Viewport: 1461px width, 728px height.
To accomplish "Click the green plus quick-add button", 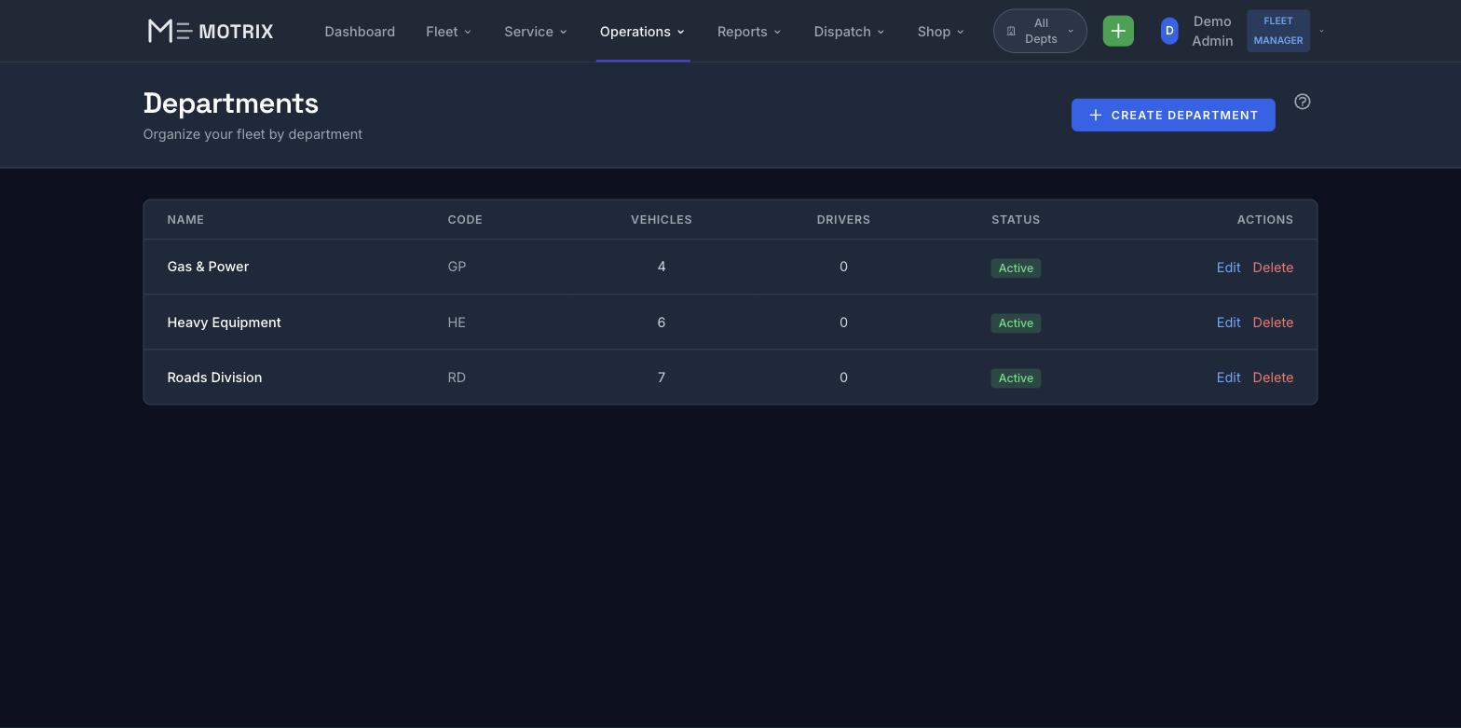I will pyautogui.click(x=1118, y=31).
